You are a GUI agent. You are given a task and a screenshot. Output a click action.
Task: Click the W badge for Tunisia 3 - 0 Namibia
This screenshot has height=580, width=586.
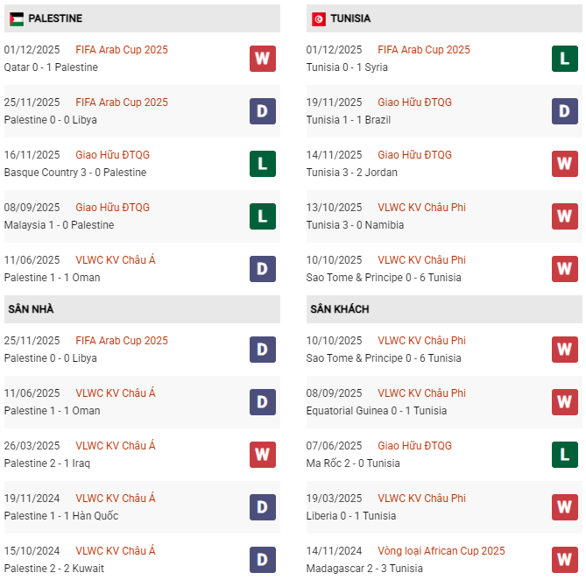[564, 216]
